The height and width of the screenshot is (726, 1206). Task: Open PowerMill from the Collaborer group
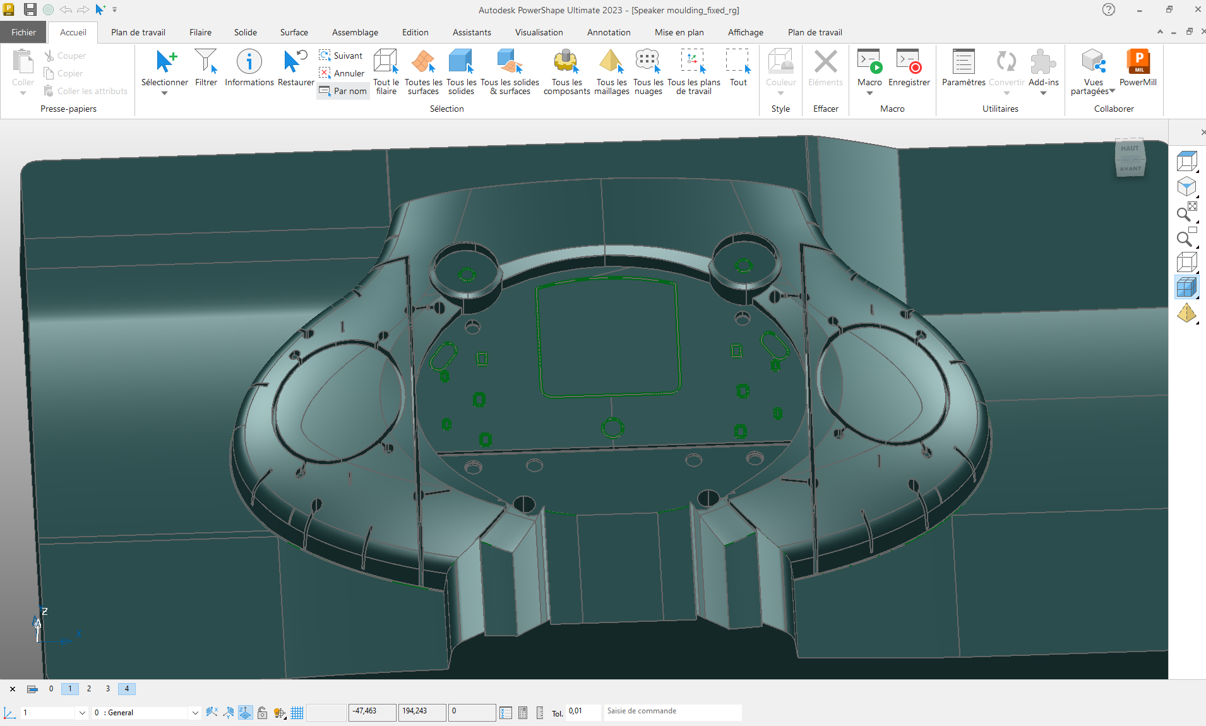click(x=1138, y=62)
